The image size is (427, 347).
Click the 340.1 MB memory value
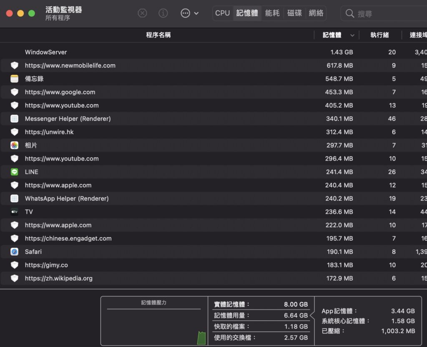pos(339,119)
